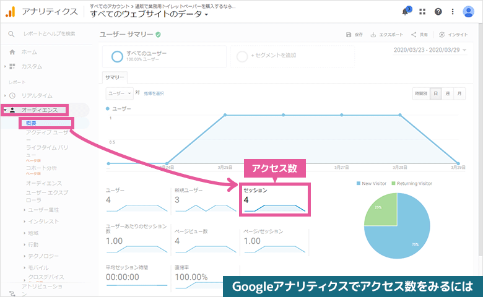Select the すべてのユーザー segment circle
The width and height of the screenshot is (483, 297).
click(x=117, y=57)
